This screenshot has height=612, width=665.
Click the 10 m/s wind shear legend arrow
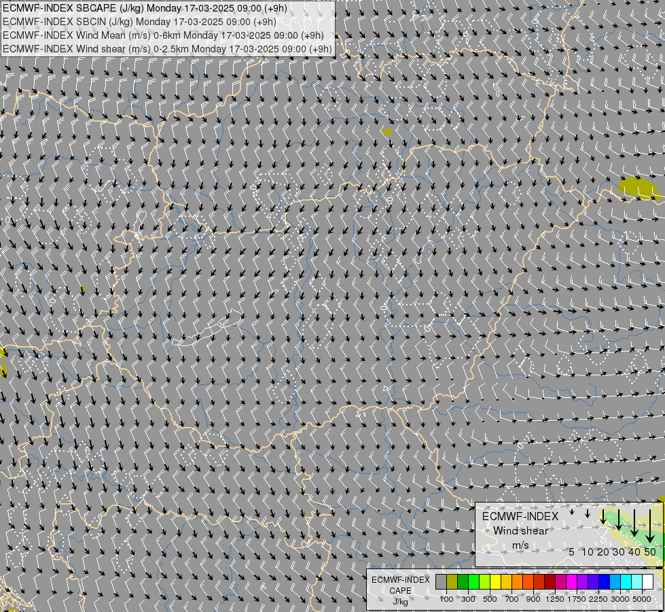pyautogui.click(x=588, y=513)
